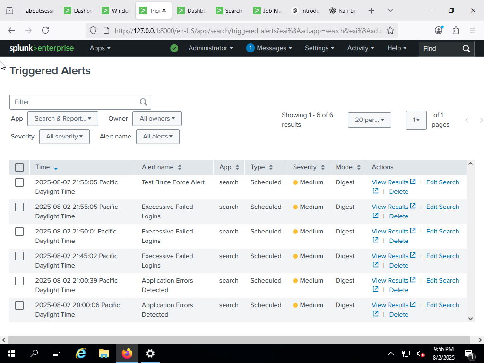This screenshot has width=484, height=363.
Task: Open the 20 per page dropdown
Action: [369, 120]
